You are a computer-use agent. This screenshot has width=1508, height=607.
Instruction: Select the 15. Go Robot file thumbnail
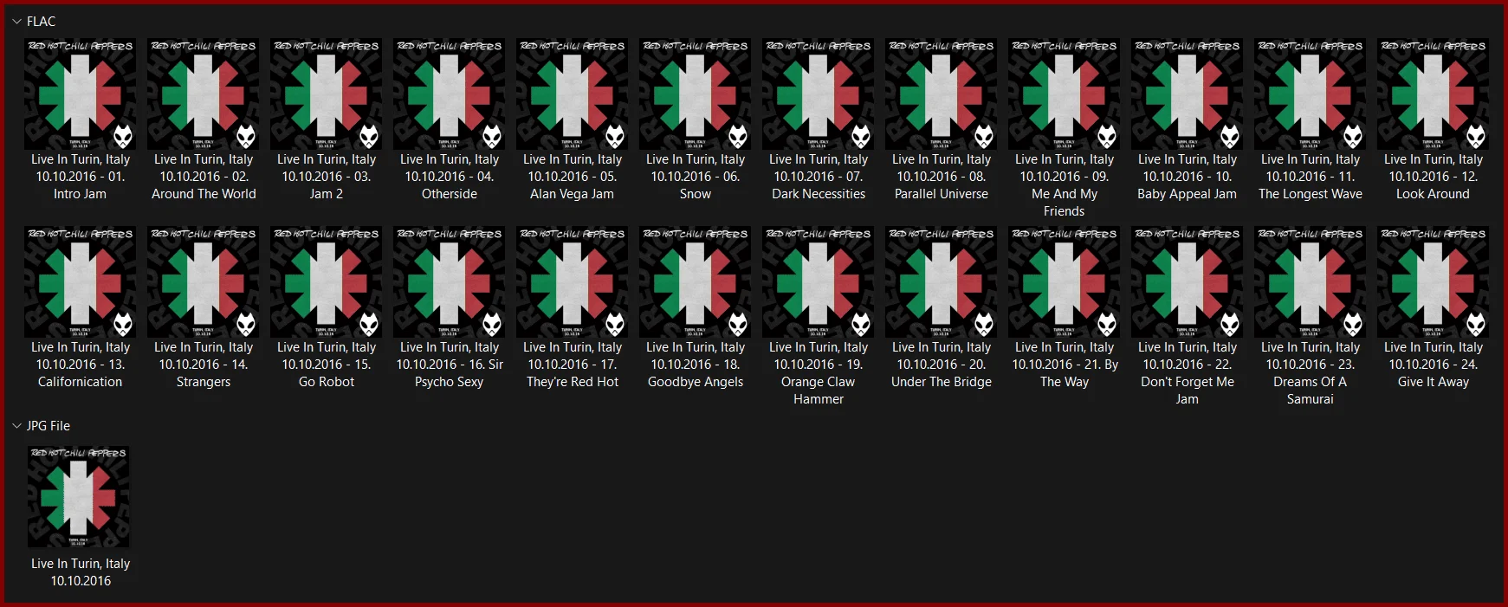pyautogui.click(x=327, y=282)
